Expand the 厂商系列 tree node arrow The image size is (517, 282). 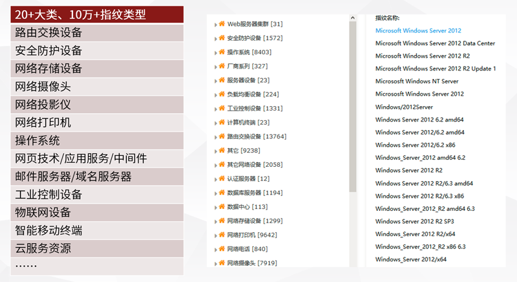[215, 67]
